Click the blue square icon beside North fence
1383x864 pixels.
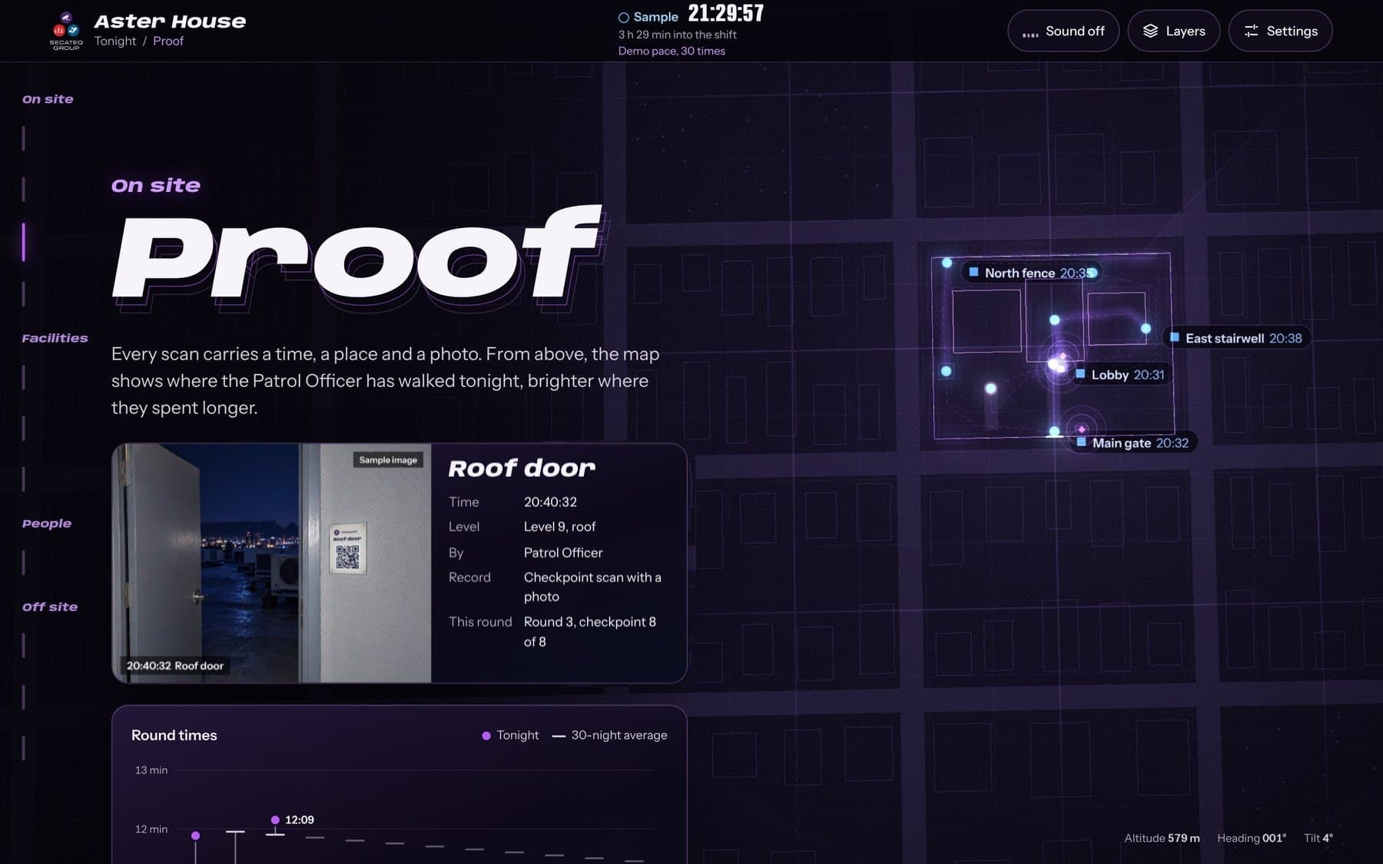pyautogui.click(x=973, y=272)
